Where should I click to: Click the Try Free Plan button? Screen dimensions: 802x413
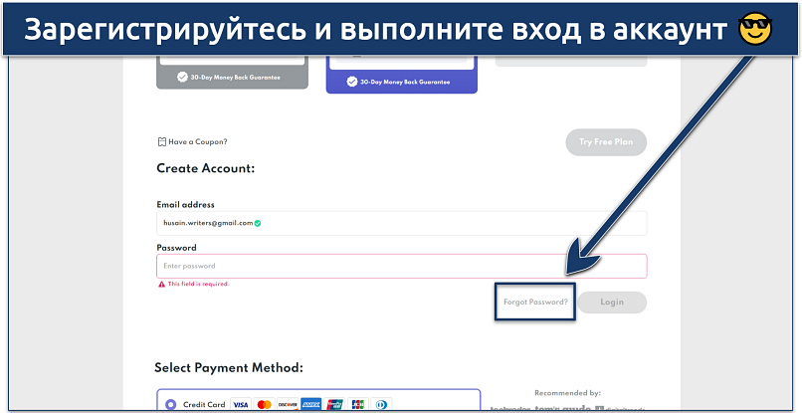coord(606,142)
